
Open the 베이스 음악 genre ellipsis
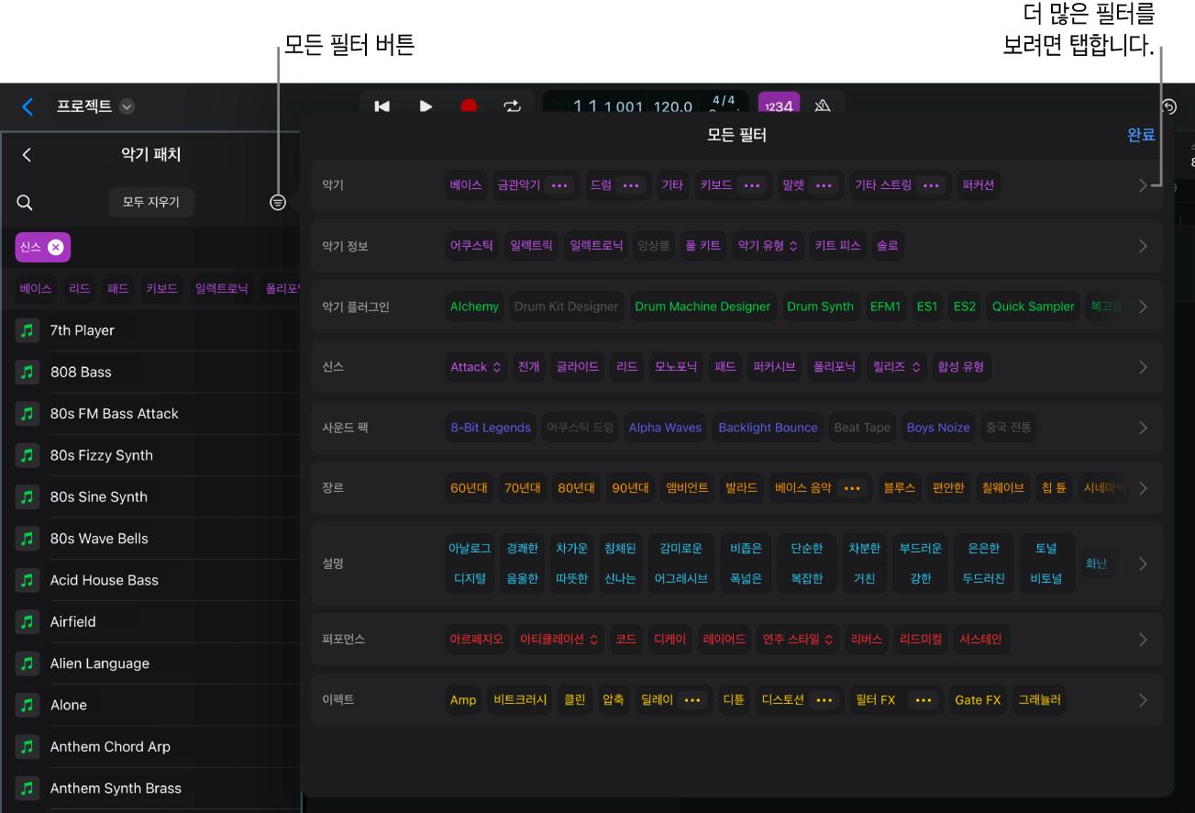(852, 488)
